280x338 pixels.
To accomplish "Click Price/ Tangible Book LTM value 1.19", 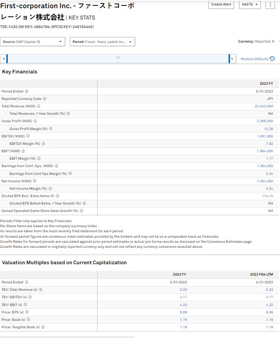I will tap(269, 327).
